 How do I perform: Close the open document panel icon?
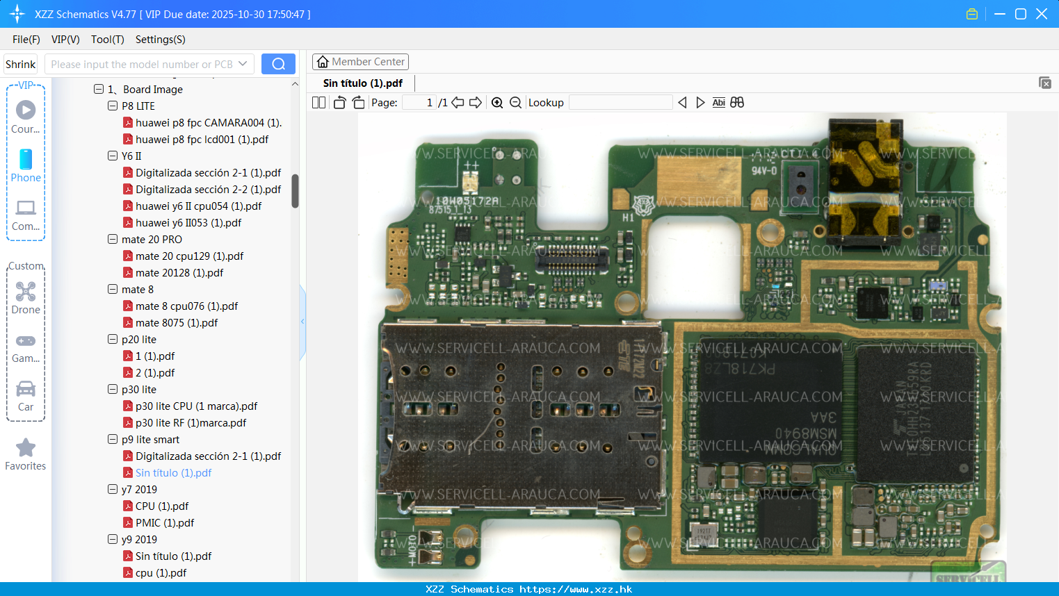(x=1045, y=83)
